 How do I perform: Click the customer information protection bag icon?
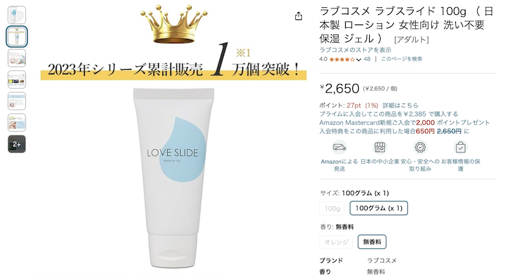pyautogui.click(x=460, y=147)
